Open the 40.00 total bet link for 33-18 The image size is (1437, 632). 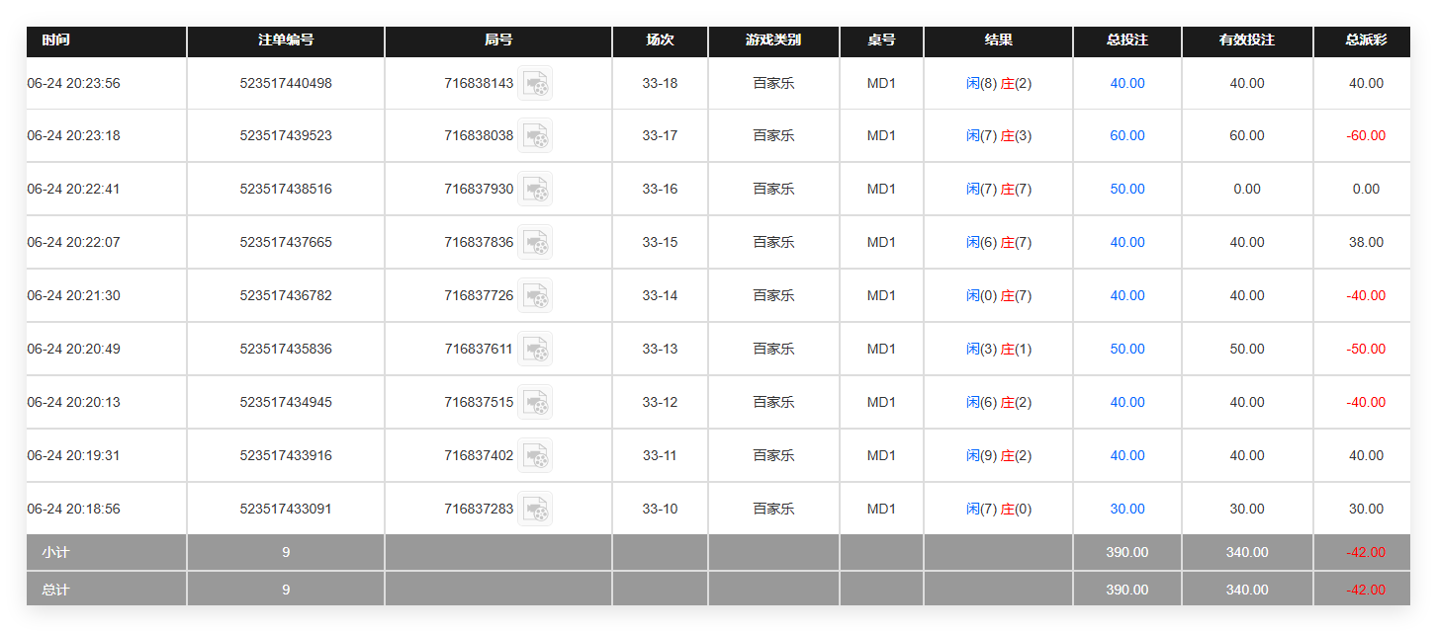(1127, 83)
